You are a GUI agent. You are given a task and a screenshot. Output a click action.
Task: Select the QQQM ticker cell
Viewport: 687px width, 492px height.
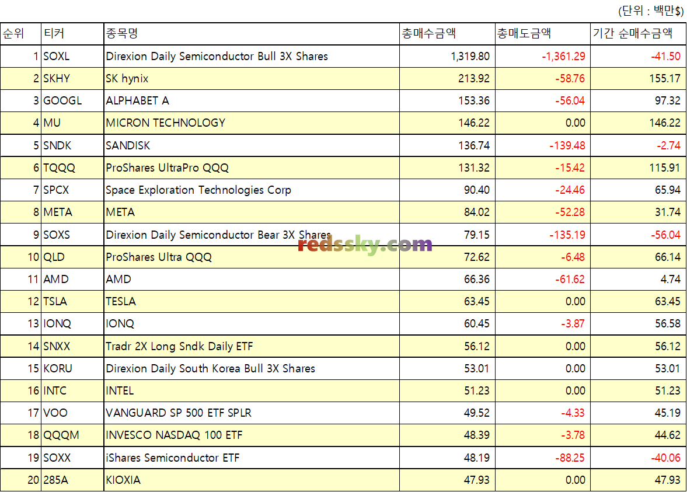click(72, 435)
